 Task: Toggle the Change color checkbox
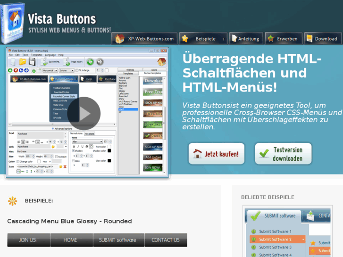click(x=18, y=162)
